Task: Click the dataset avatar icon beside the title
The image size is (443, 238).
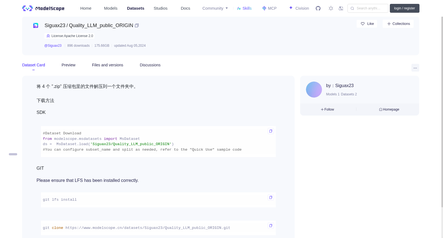Action: tap(36, 25)
